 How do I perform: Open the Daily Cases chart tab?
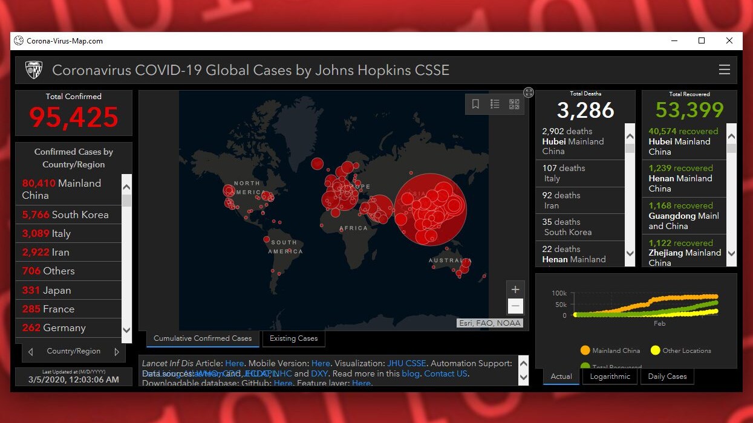667,376
